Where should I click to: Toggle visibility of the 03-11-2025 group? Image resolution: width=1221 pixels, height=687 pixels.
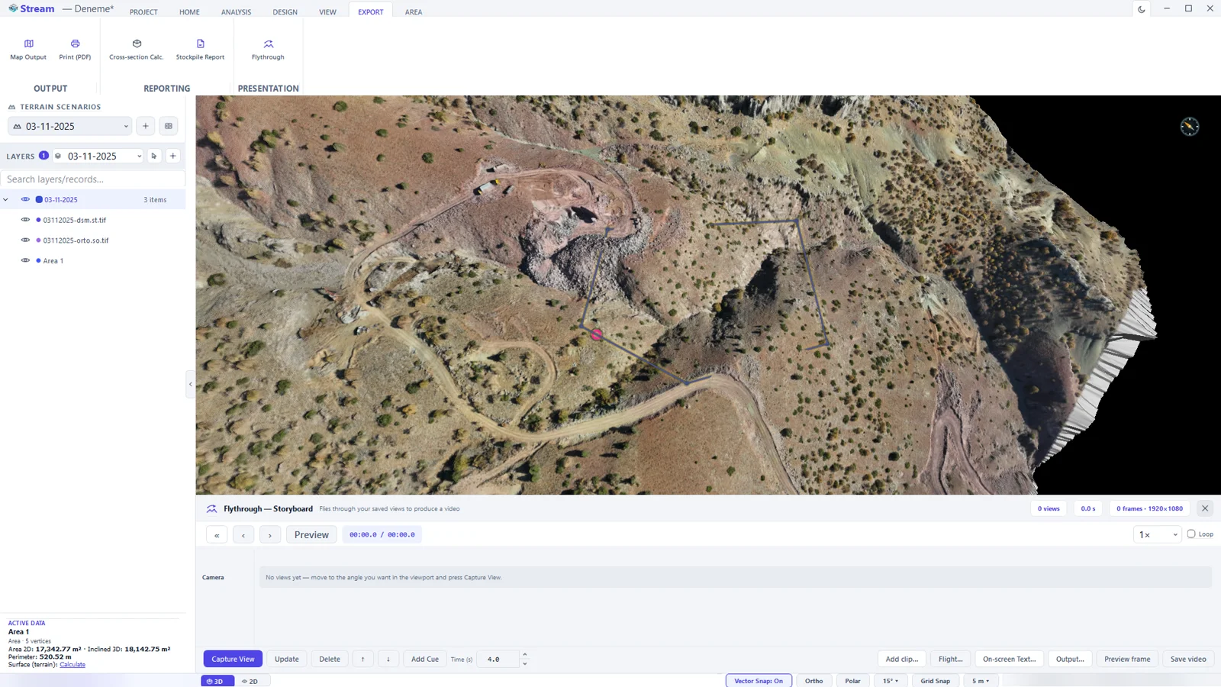pos(25,199)
